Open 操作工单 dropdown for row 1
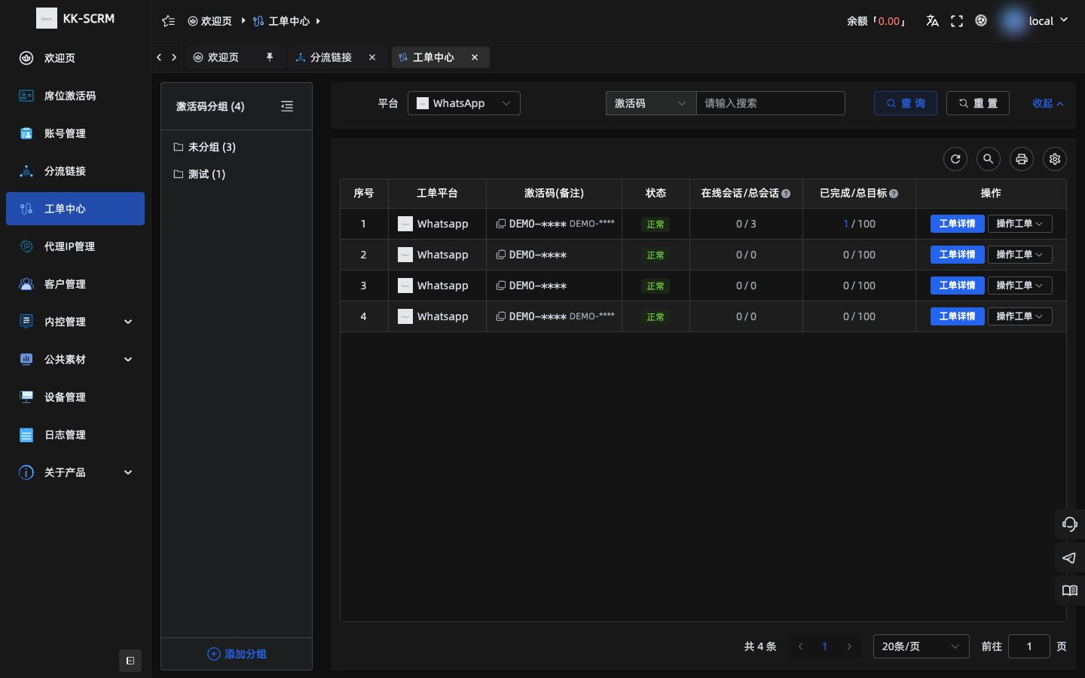 [x=1019, y=224]
